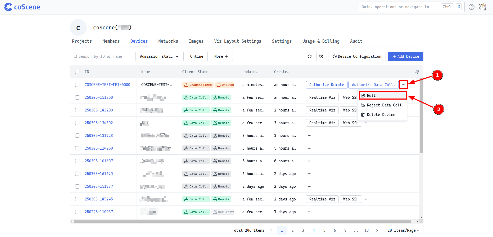Open the ellipsis menu for device 250305-131723
The image size is (493, 237).
[x=310, y=136]
